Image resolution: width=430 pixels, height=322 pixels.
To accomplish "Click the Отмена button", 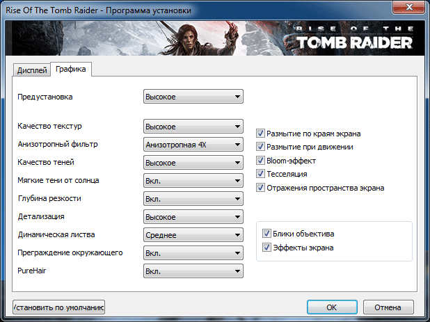I will (388, 307).
